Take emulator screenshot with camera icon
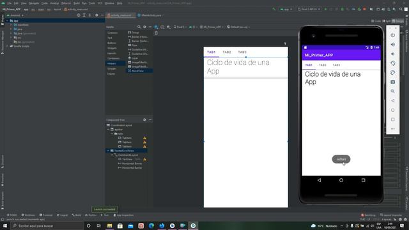The width and height of the screenshot is (409, 230). 392,82
